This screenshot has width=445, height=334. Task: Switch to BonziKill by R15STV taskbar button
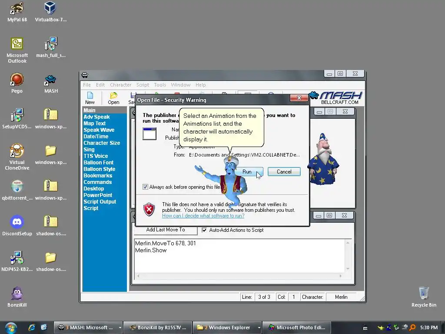pos(158,327)
